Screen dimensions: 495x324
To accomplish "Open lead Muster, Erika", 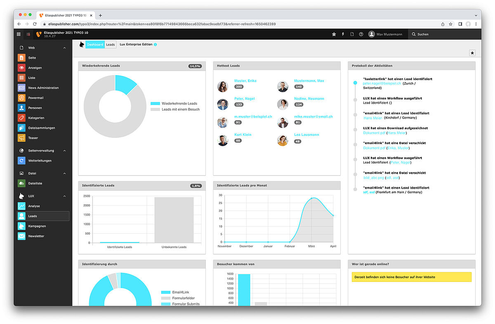I will [x=245, y=81].
